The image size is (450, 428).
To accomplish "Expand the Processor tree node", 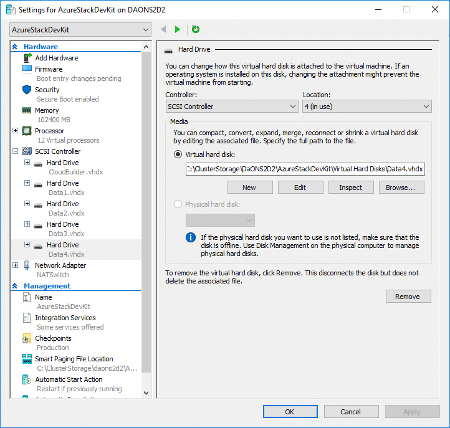I will 16,131.
